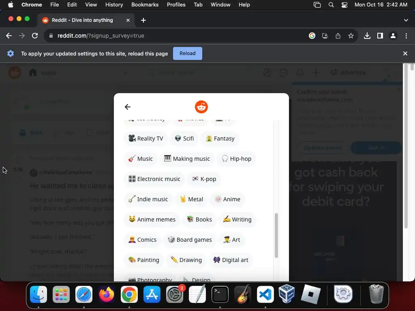Select the Fantasy interest chip
The width and height of the screenshot is (415, 311).
click(x=220, y=138)
